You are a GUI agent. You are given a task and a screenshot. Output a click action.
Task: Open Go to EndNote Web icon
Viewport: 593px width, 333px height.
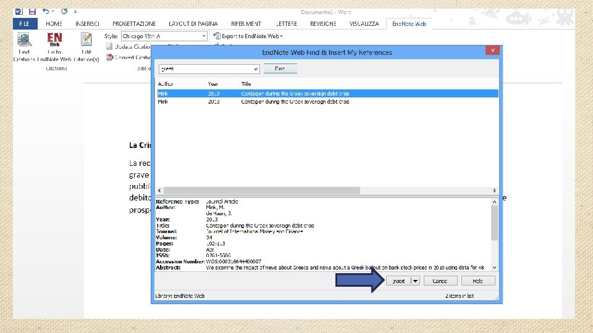pos(54,39)
